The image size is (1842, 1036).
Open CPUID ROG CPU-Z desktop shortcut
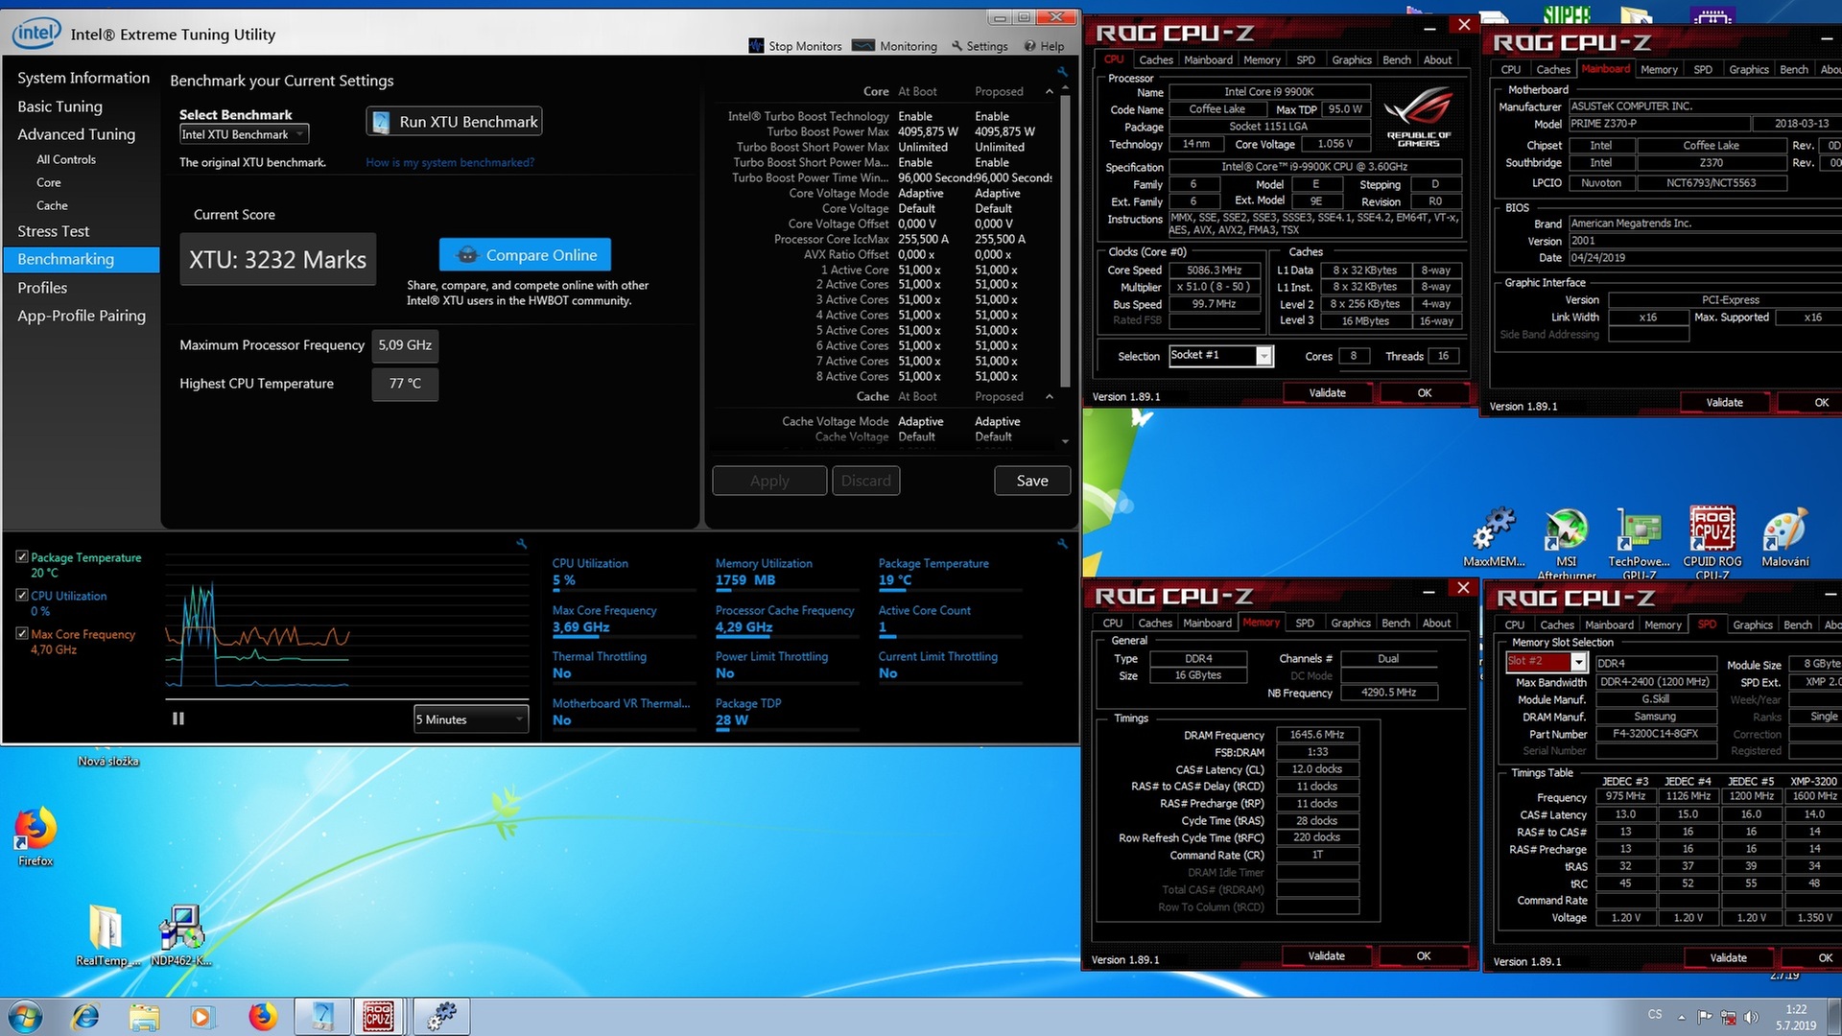click(1712, 542)
